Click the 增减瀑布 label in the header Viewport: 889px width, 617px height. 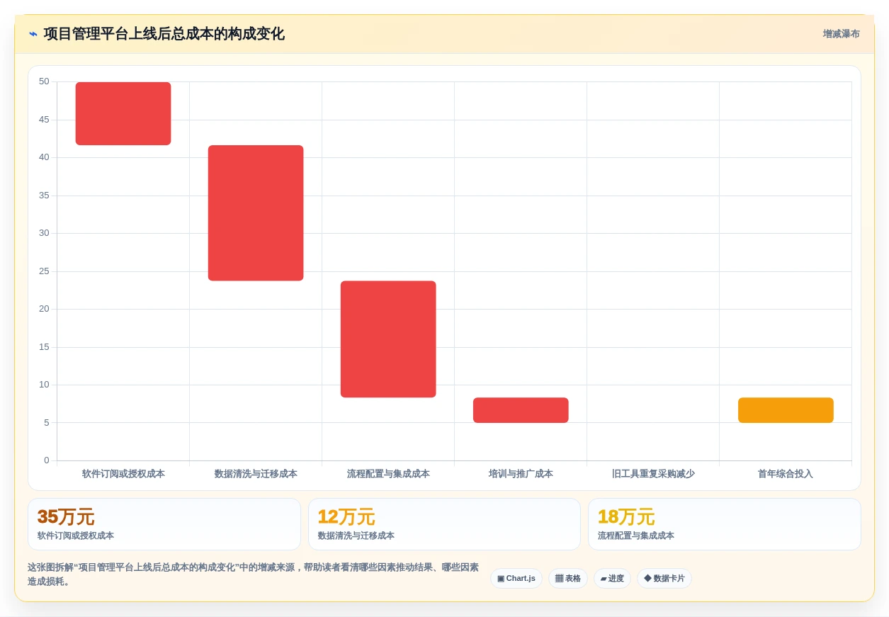[x=841, y=34]
